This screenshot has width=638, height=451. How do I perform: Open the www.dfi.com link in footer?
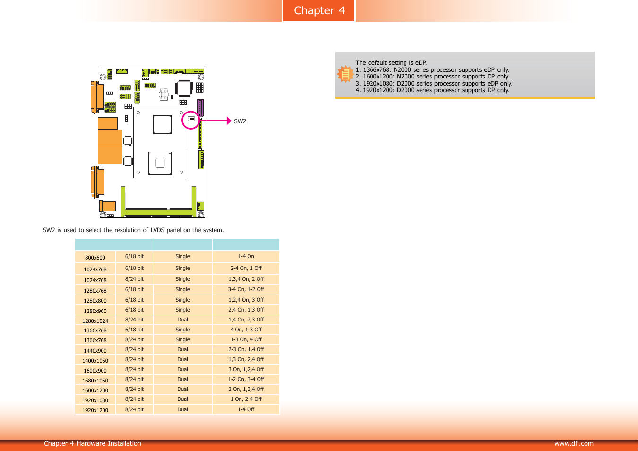[x=574, y=443]
